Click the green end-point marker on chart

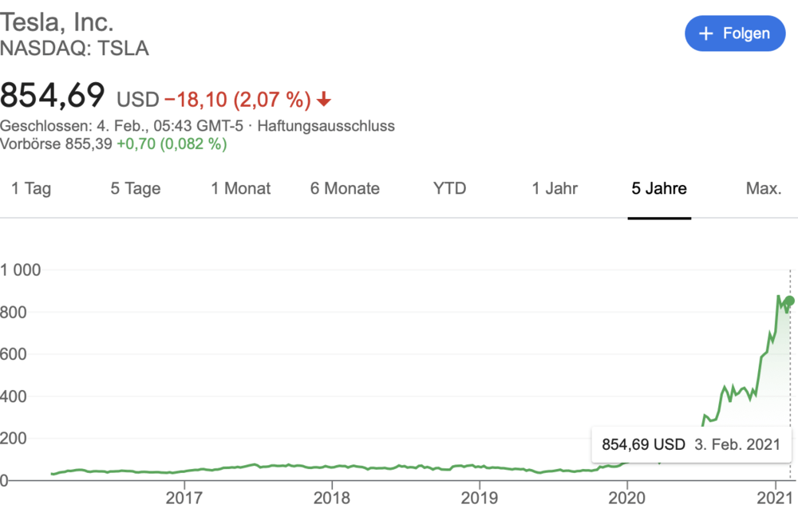[789, 301]
